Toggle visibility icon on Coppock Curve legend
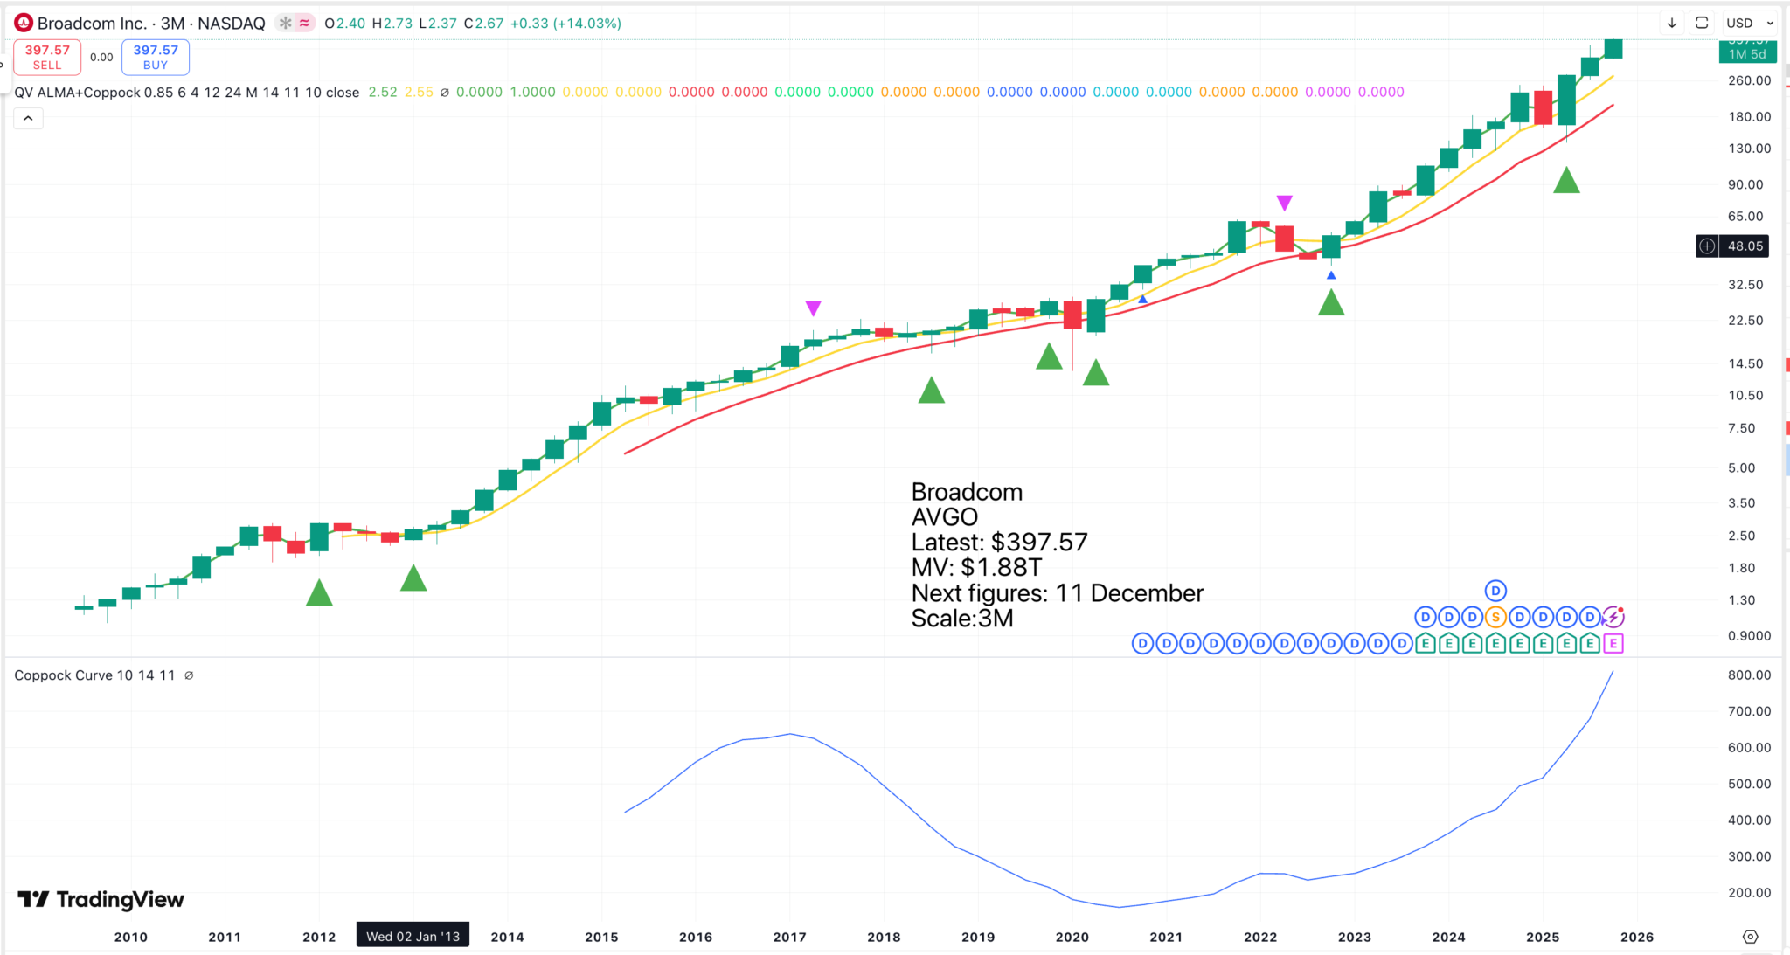The image size is (1790, 955). [x=189, y=675]
